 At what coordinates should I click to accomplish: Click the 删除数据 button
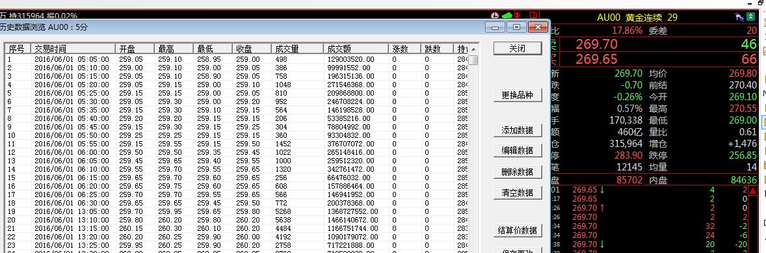(518, 172)
